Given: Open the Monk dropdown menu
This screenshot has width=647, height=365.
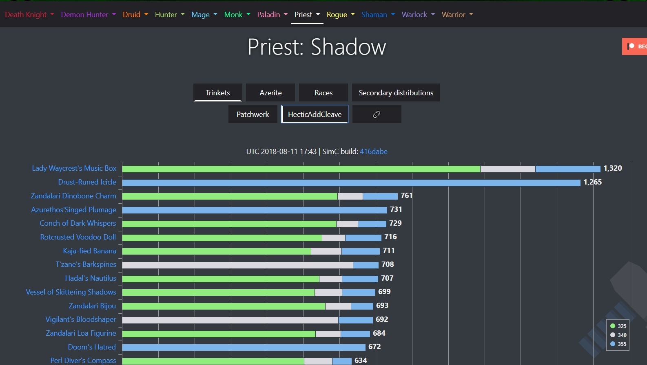Looking at the screenshot, I should tap(237, 15).
